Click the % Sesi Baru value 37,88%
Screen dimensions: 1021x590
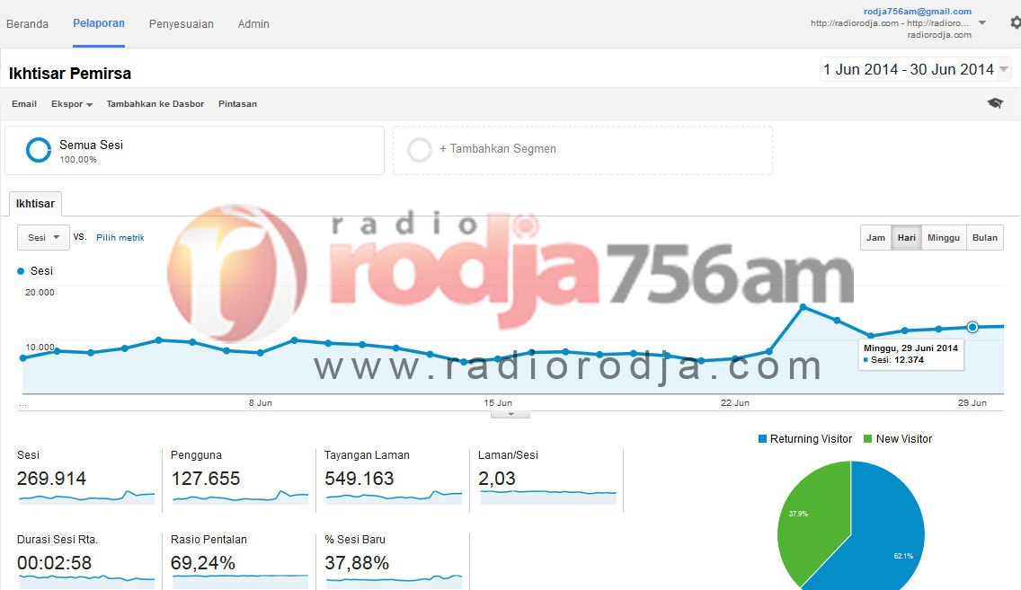tap(357, 563)
